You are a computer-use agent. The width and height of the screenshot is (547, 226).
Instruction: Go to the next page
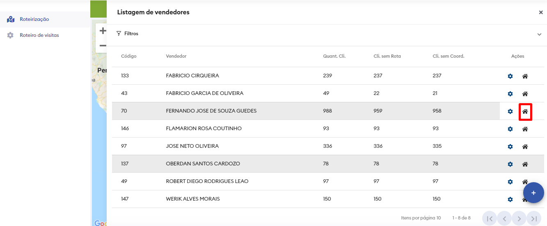click(519, 219)
